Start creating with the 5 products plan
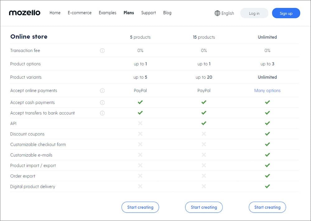The width and height of the screenshot is (311, 221). (x=140, y=207)
